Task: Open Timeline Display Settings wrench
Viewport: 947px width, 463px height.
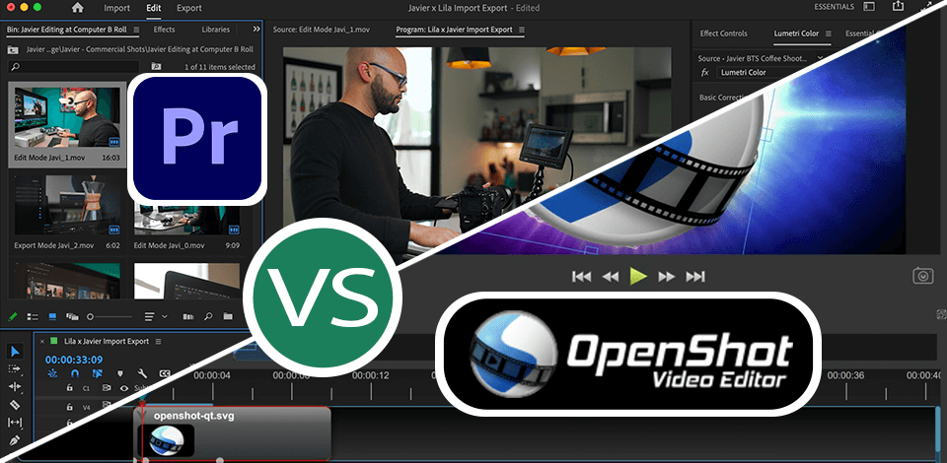Action: tap(142, 373)
